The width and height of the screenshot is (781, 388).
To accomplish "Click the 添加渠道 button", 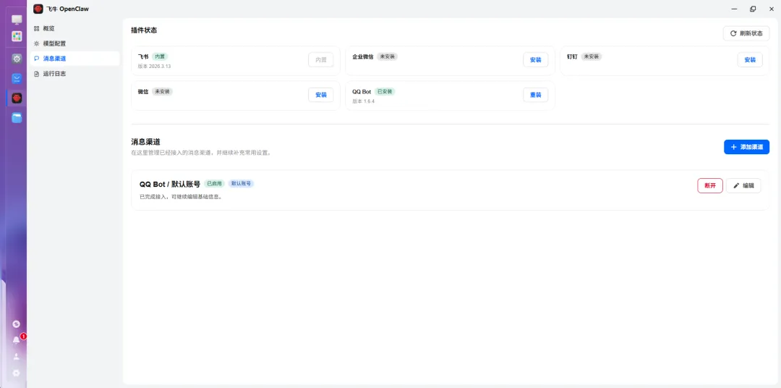I will point(746,147).
